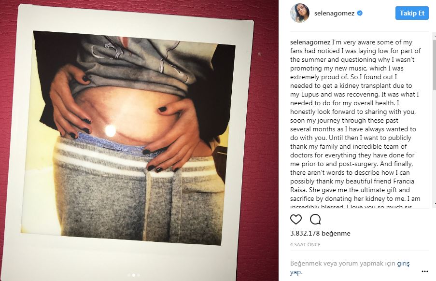Click the caption scrollbar down arrow

click(434, 204)
